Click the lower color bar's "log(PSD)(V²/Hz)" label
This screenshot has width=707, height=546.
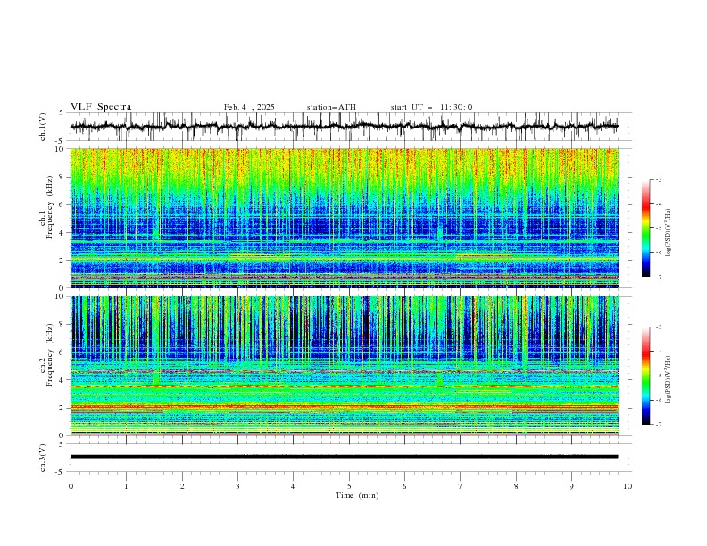coord(669,379)
